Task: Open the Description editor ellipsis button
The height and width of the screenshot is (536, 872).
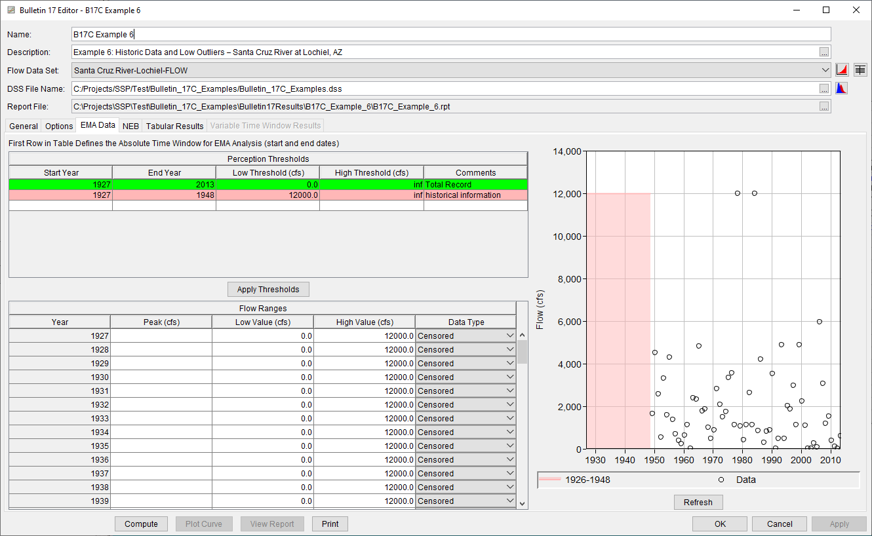Action: [824, 52]
